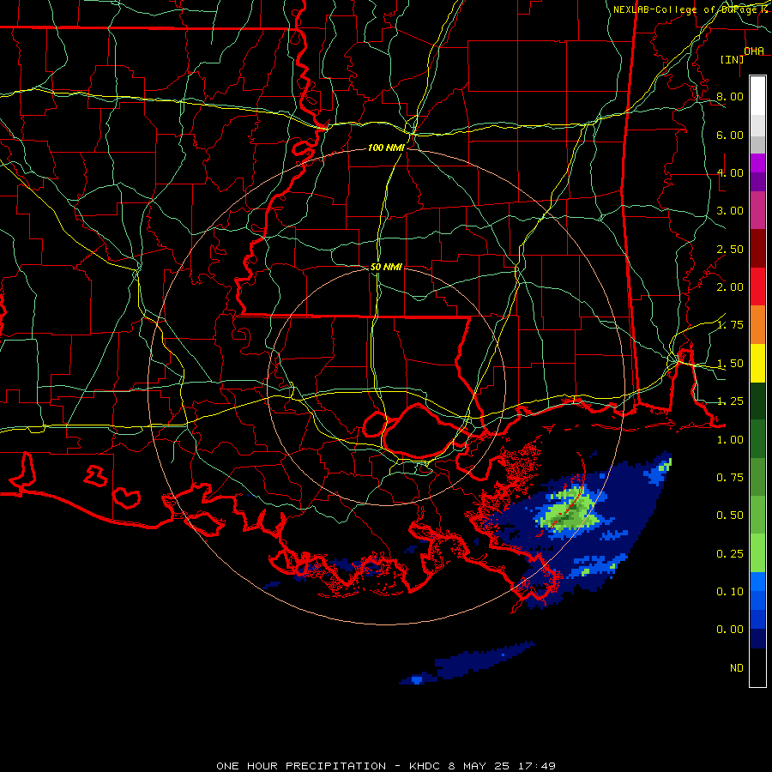Select the 0.50 scale value
Screen dimensions: 772x772
click(x=730, y=516)
